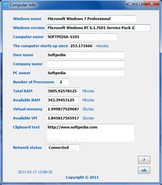Viewport: 162px width, 185px height.
Task: Click the 'PC owner' label
Action: [22, 73]
